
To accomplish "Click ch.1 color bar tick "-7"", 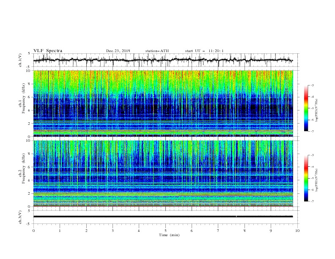I will pyautogui.click(x=312, y=131).
